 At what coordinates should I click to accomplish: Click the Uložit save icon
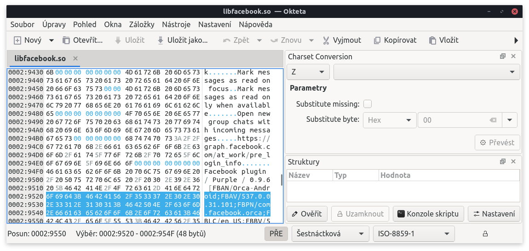(118, 40)
